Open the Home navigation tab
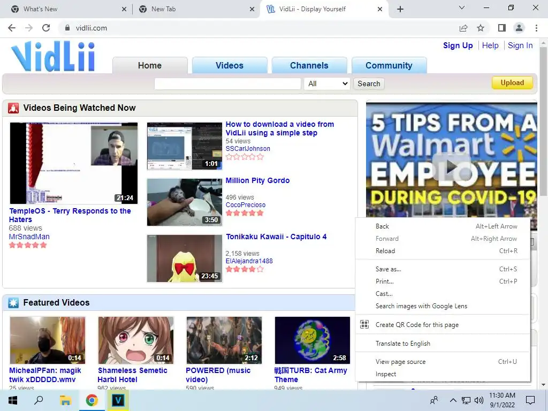This screenshot has height=411, width=548. [150, 65]
